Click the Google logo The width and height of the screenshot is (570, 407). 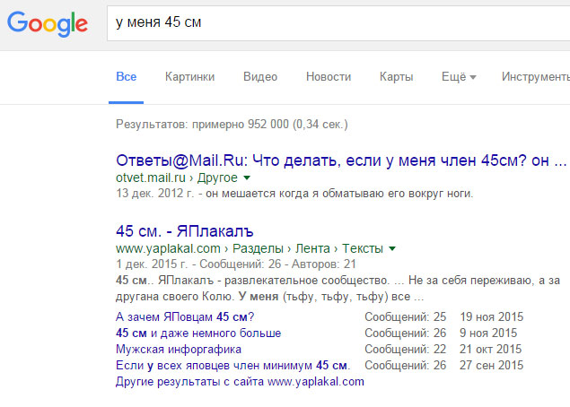coord(48,23)
